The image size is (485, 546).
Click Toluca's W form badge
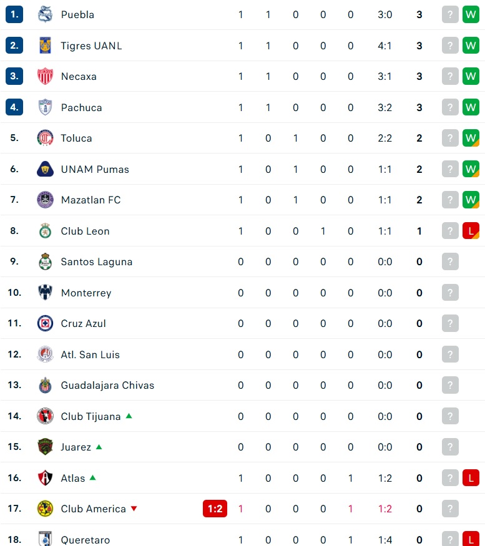tap(471, 138)
